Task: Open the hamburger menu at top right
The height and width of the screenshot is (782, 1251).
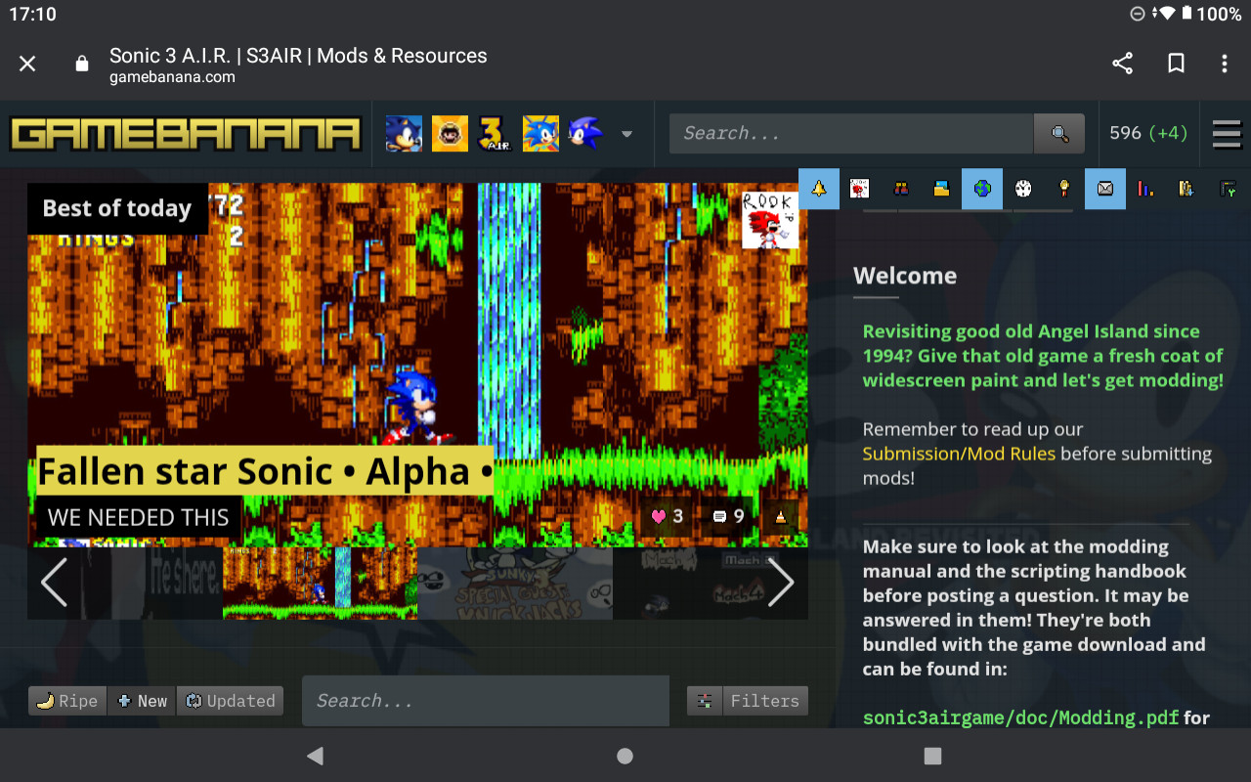Action: click(x=1226, y=134)
